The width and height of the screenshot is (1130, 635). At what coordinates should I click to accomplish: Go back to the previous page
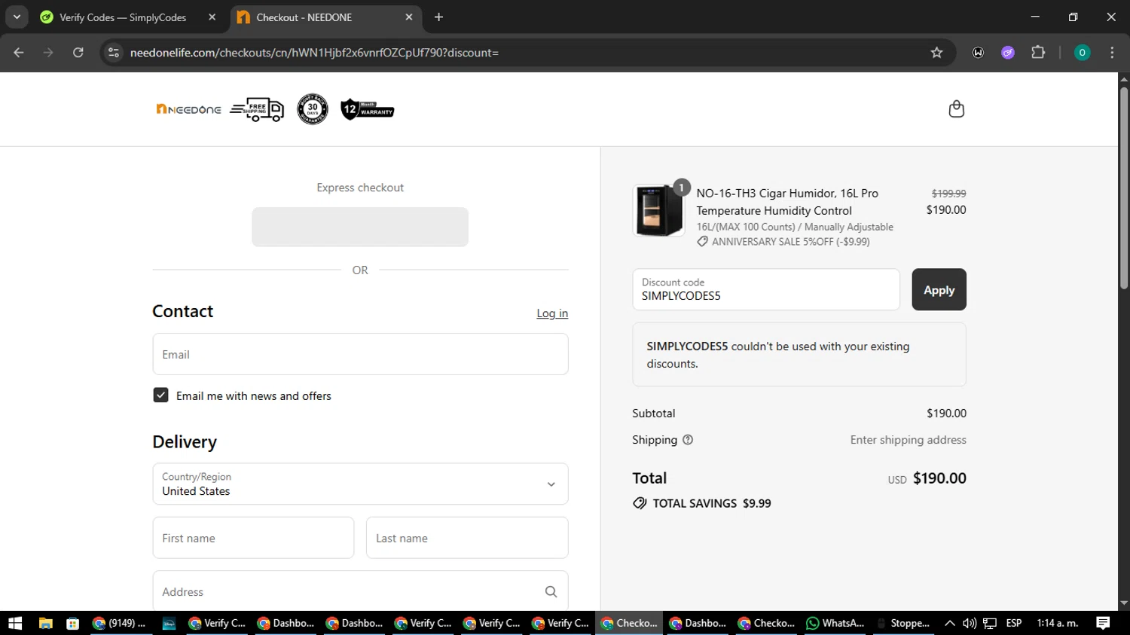tap(19, 53)
